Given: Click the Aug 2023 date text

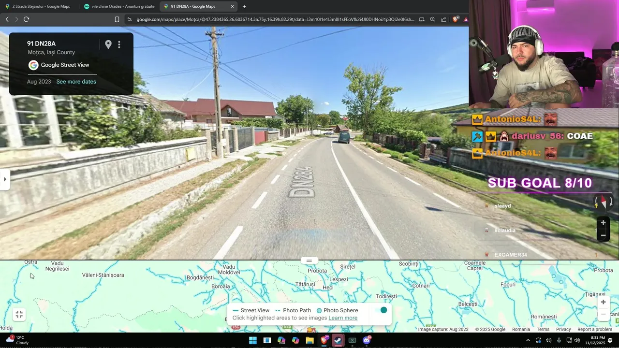Looking at the screenshot, I should coord(39,82).
